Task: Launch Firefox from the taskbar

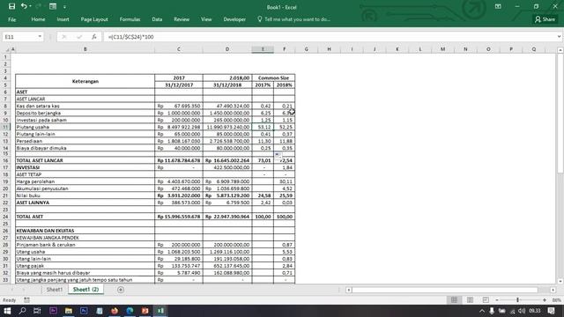Action: point(115,311)
